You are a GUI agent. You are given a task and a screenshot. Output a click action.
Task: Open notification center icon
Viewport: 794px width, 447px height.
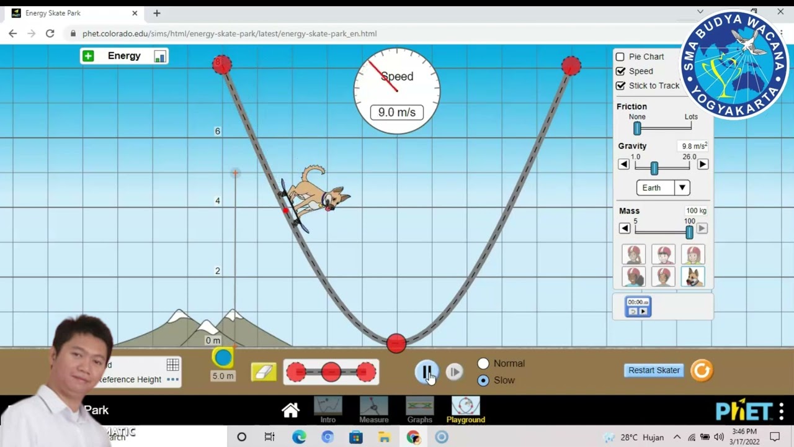tap(775, 437)
